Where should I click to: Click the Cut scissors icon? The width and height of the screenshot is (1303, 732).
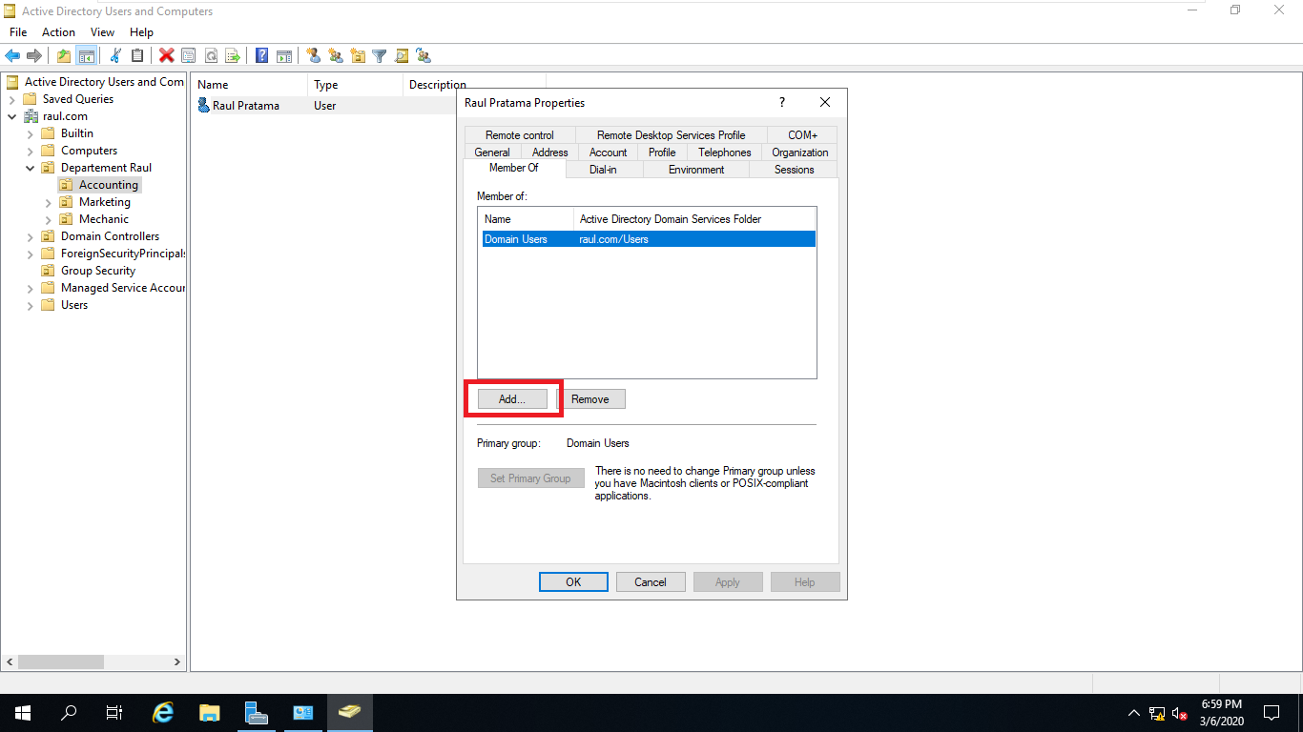(x=115, y=56)
